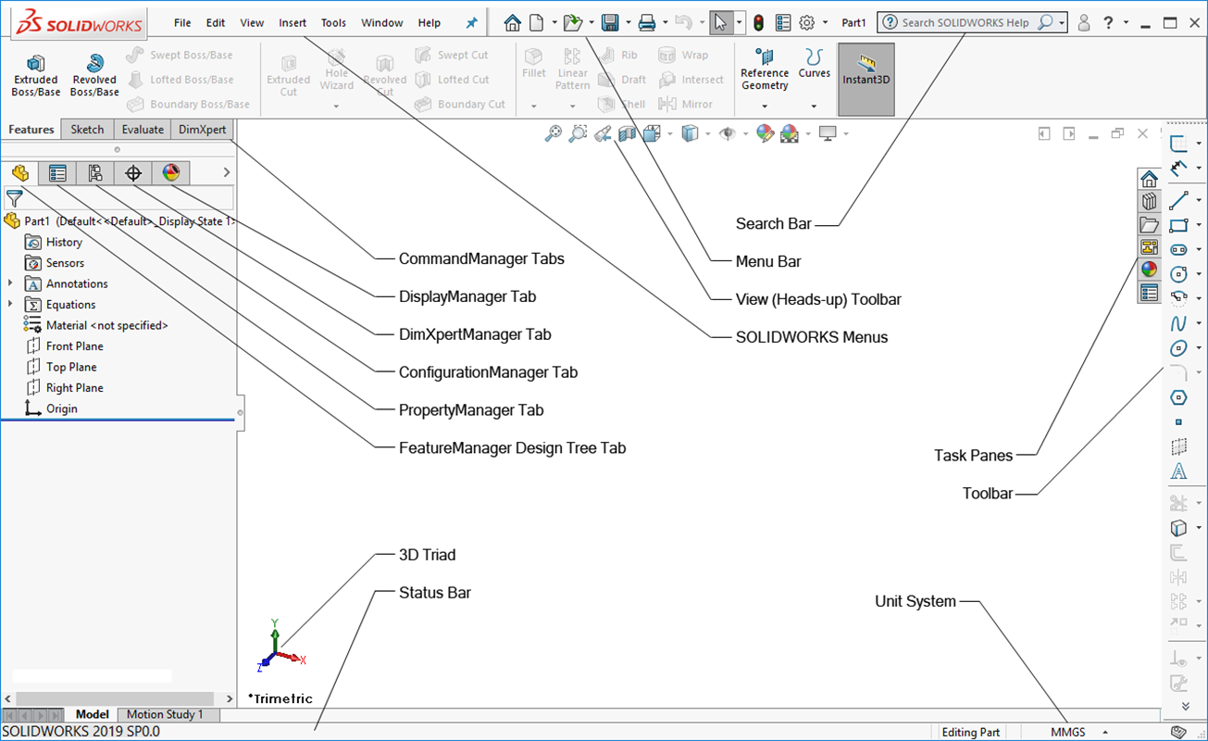Screen dimensions: 1208x741
Task: Open the search bar dropdown arrow
Action: 1062,22
